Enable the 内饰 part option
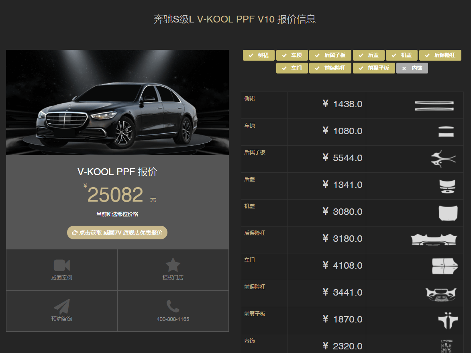Viewport: 471px width, 353px height. tap(412, 68)
